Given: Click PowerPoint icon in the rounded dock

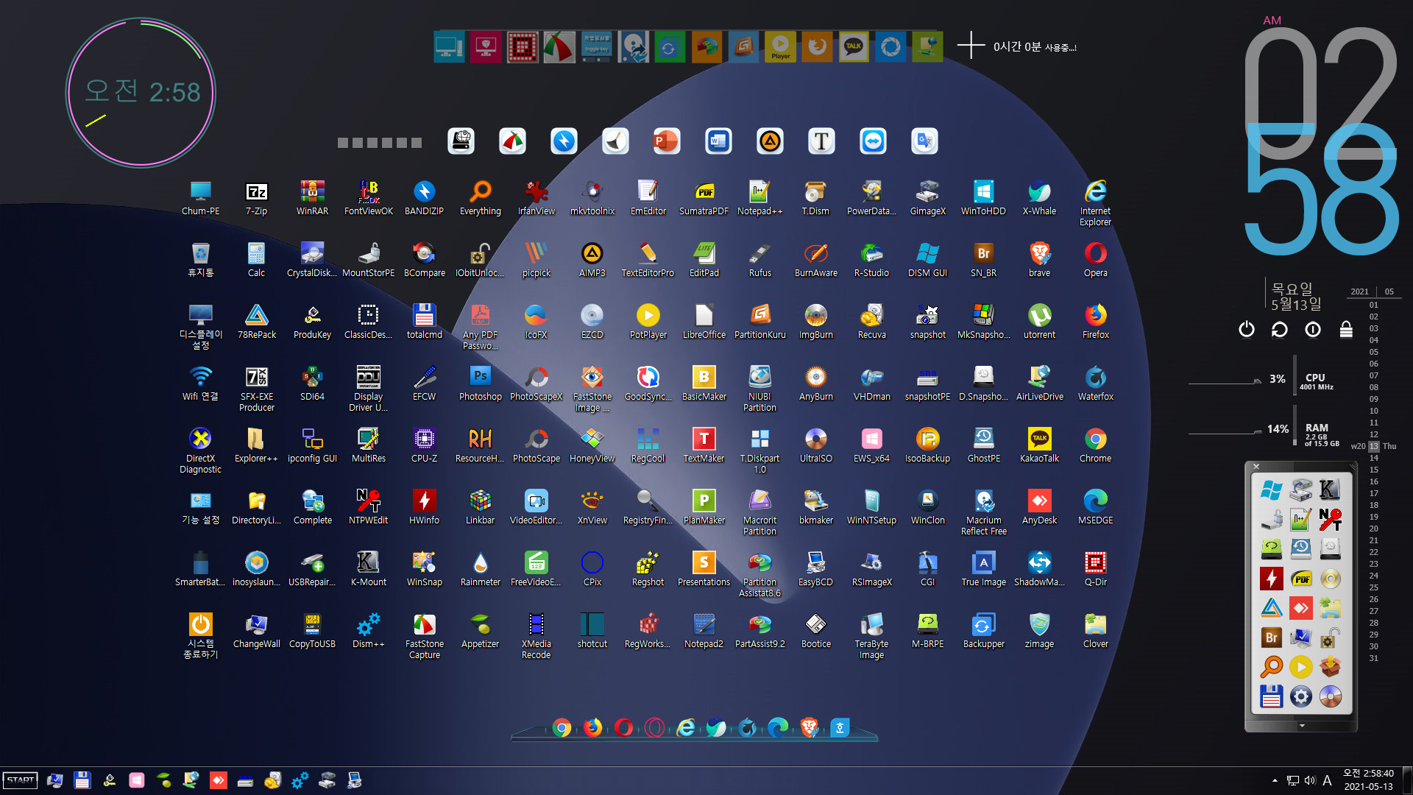Looking at the screenshot, I should pos(667,141).
